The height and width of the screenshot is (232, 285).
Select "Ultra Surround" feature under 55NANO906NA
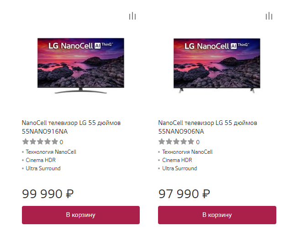click(179, 168)
